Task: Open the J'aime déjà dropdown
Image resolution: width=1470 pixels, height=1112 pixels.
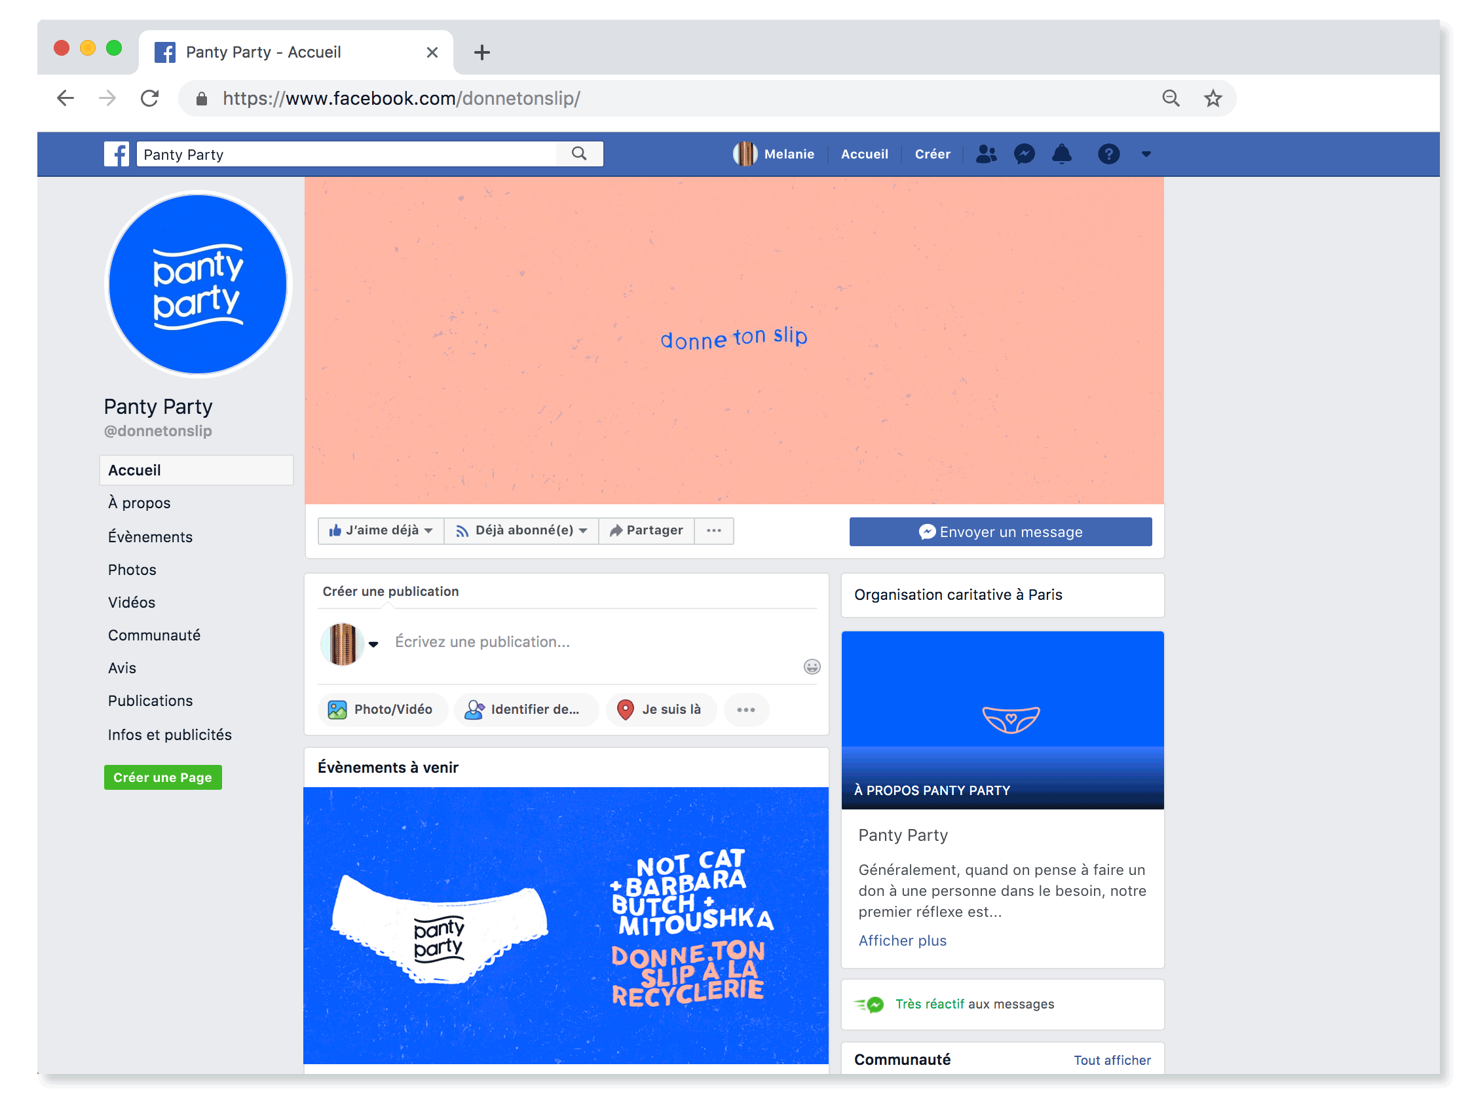Action: (x=381, y=530)
